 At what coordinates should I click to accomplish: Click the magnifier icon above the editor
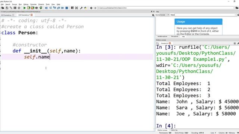153,15
